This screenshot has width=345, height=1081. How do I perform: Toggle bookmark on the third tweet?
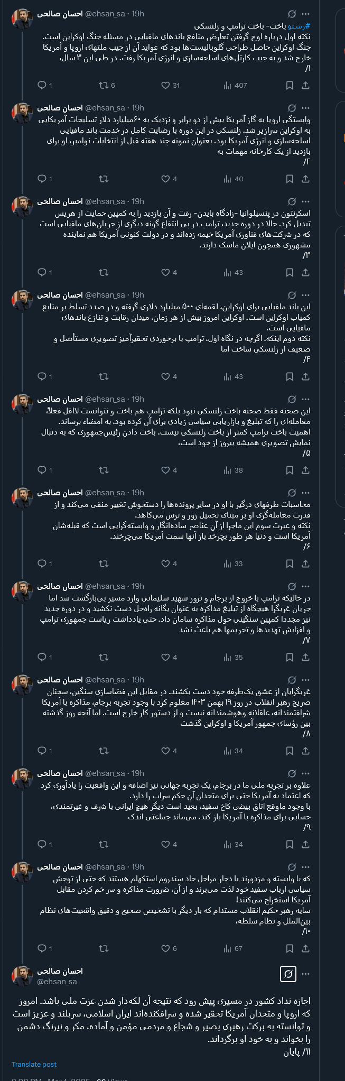pos(289,272)
